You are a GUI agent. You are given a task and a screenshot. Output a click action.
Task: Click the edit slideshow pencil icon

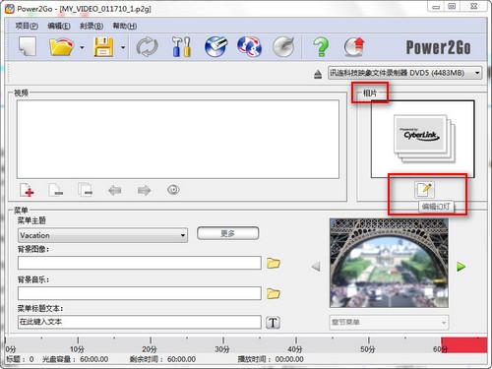coord(425,190)
